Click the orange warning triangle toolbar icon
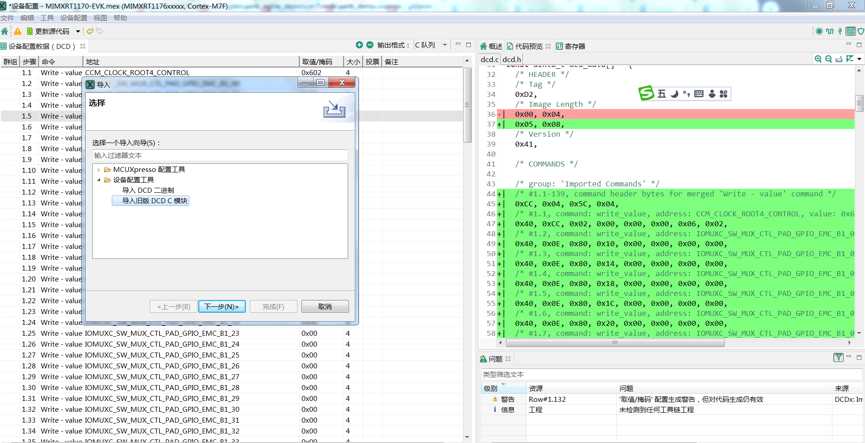865x443 pixels. 18,31
